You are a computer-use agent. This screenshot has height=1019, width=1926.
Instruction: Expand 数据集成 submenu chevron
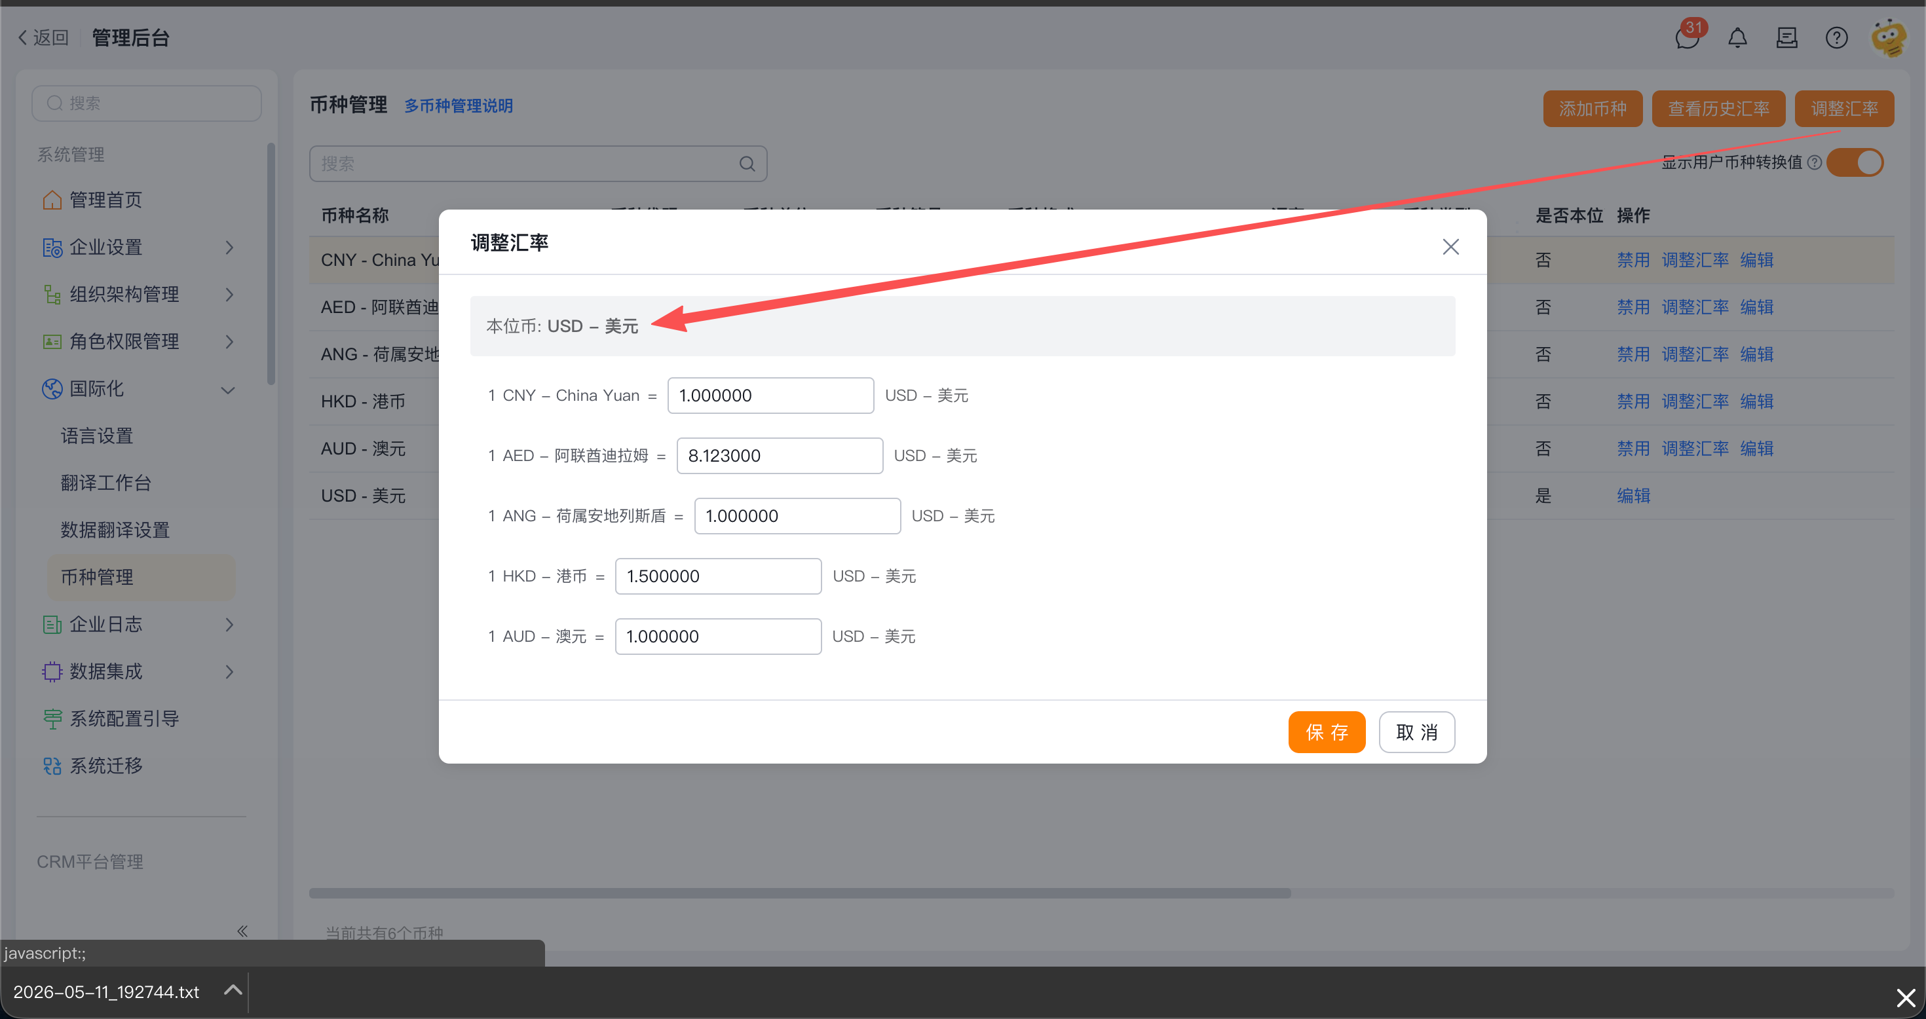point(229,671)
